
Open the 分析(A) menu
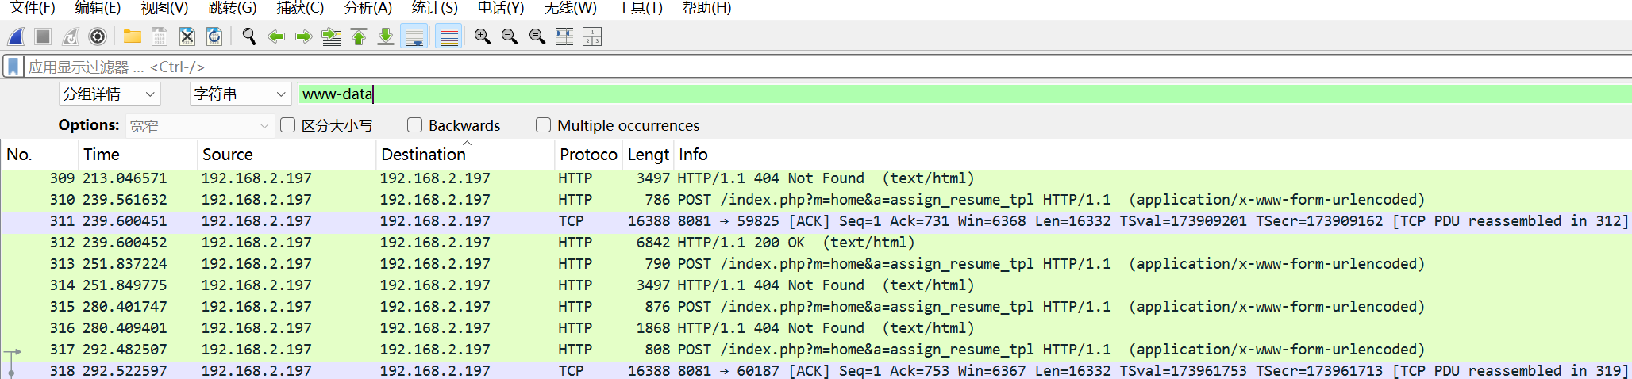pyautogui.click(x=368, y=8)
